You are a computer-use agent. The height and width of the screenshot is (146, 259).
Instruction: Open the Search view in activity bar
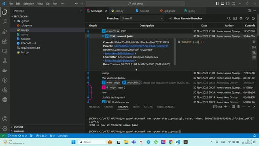(5, 21)
